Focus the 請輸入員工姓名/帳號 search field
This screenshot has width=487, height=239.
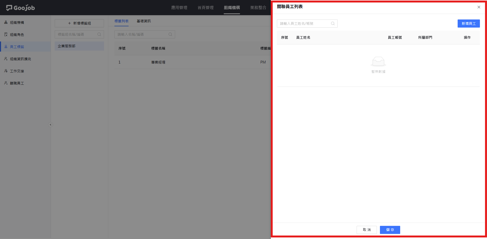click(x=307, y=24)
